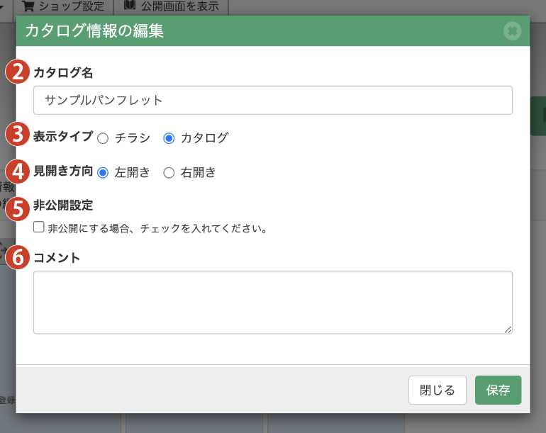The width and height of the screenshot is (546, 433).
Task: Focus the カタログ名 text field
Action: coord(272,101)
